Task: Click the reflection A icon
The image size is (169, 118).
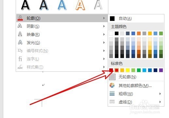Action: tap(20, 34)
